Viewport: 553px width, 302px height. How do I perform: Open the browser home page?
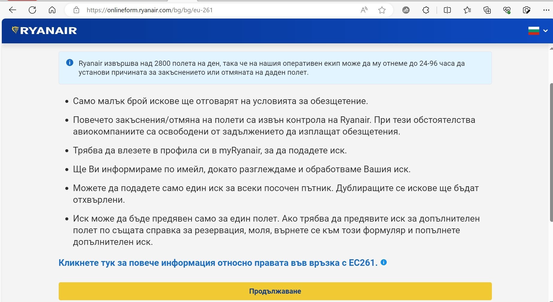click(x=52, y=10)
